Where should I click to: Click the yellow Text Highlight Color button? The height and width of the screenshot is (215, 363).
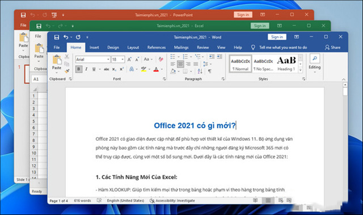pos(143,69)
